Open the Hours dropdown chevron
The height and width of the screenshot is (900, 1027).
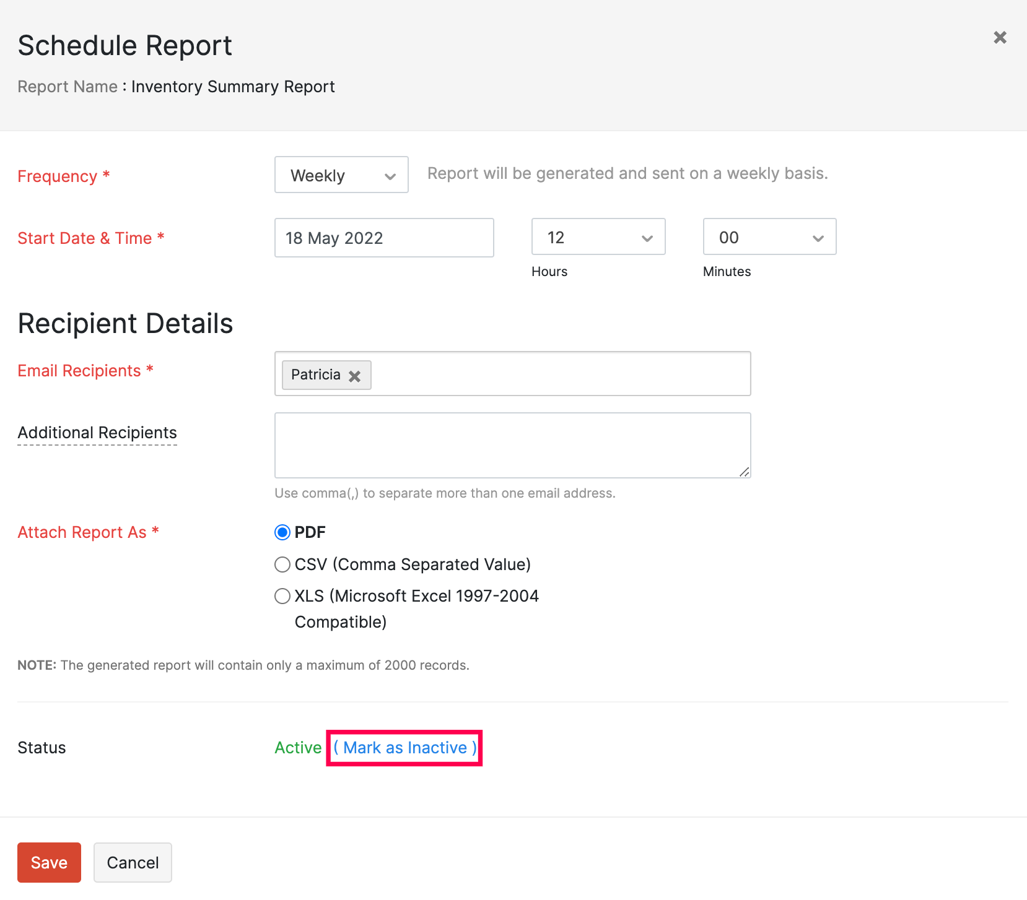pos(647,237)
